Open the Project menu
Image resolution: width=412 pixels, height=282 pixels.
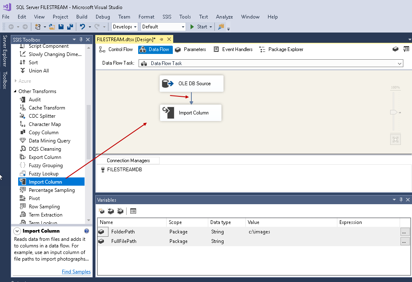click(61, 17)
